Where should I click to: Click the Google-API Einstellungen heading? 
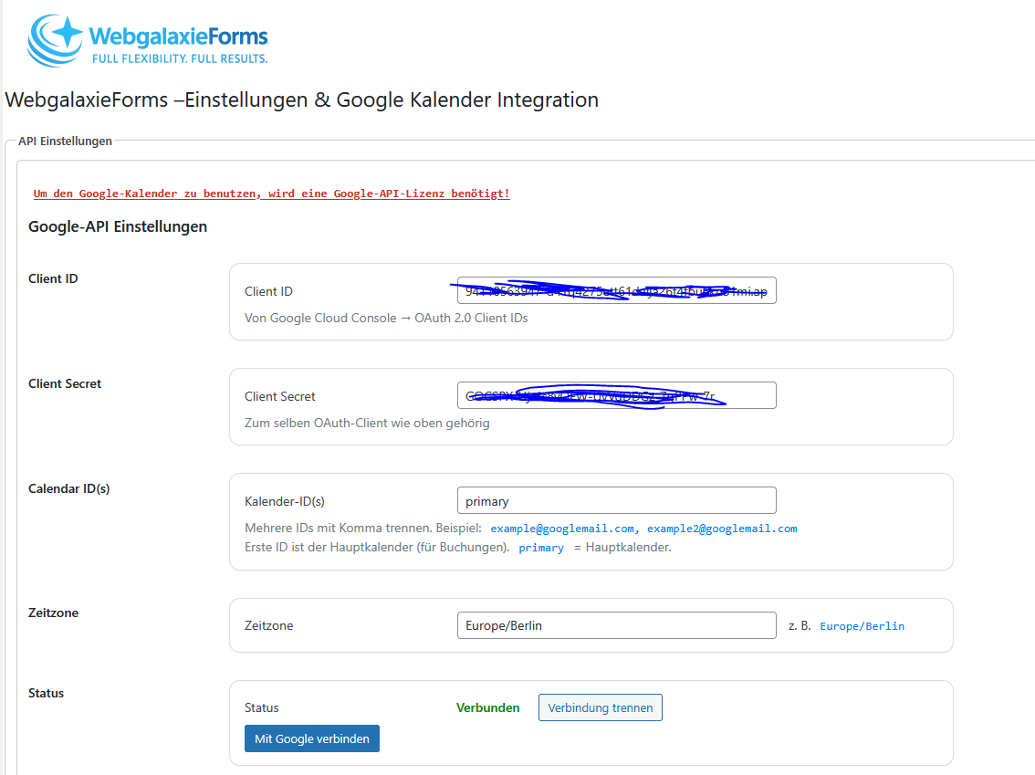coord(118,226)
